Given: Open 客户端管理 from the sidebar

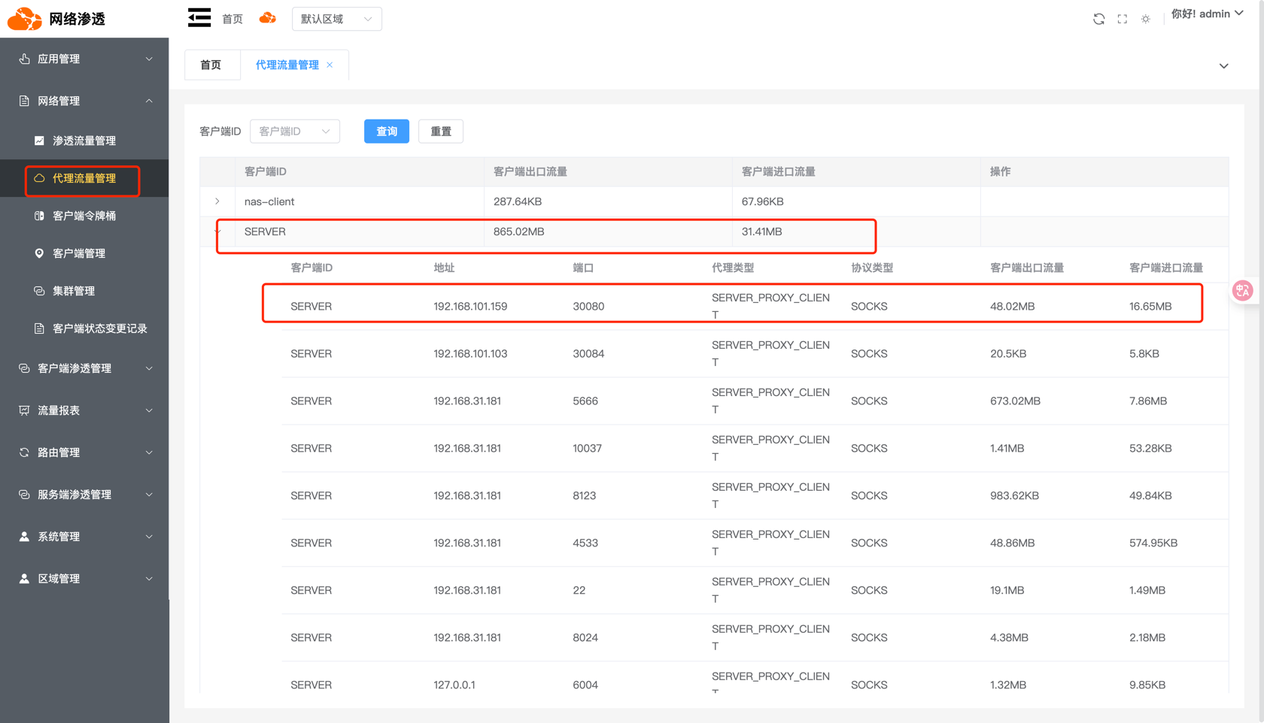Looking at the screenshot, I should click(83, 253).
